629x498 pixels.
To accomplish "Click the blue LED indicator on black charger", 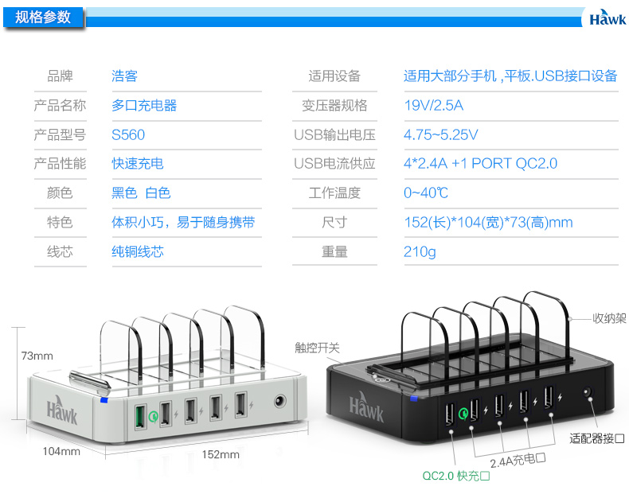I will pyautogui.click(x=413, y=398).
